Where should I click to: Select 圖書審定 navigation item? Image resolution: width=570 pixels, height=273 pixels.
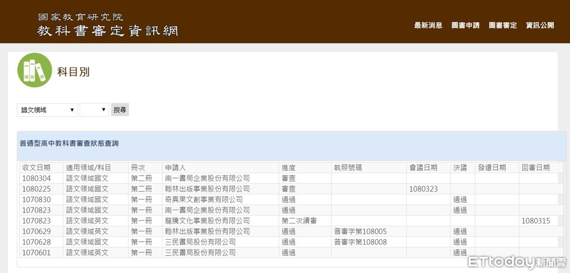[503, 26]
